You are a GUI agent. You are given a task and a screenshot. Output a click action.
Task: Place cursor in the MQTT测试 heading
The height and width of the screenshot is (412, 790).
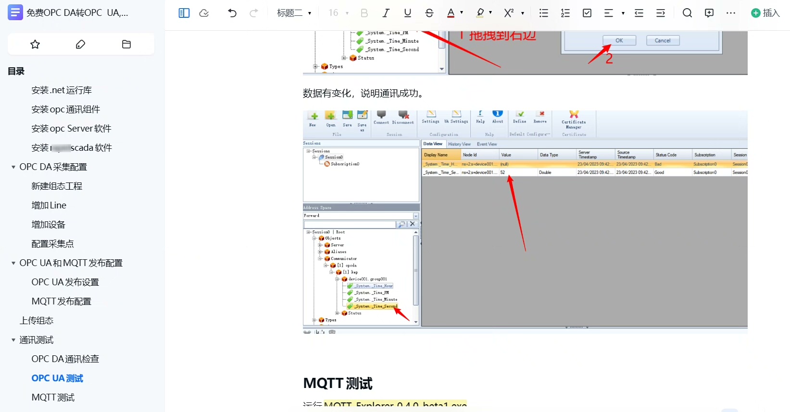pos(338,383)
